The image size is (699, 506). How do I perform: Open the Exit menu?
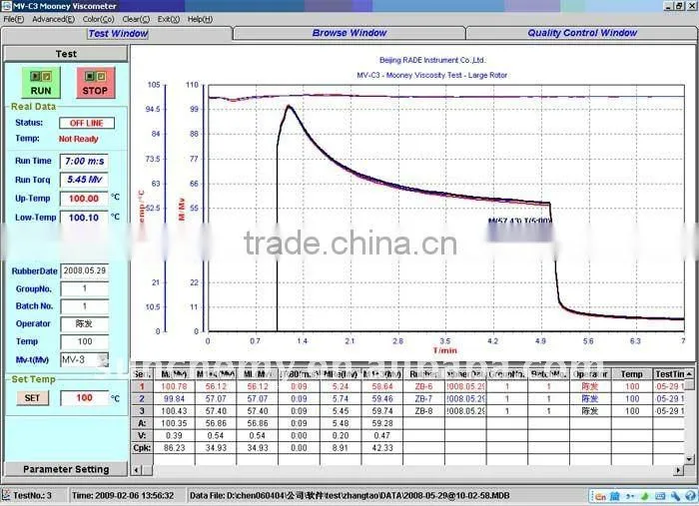pos(169,19)
